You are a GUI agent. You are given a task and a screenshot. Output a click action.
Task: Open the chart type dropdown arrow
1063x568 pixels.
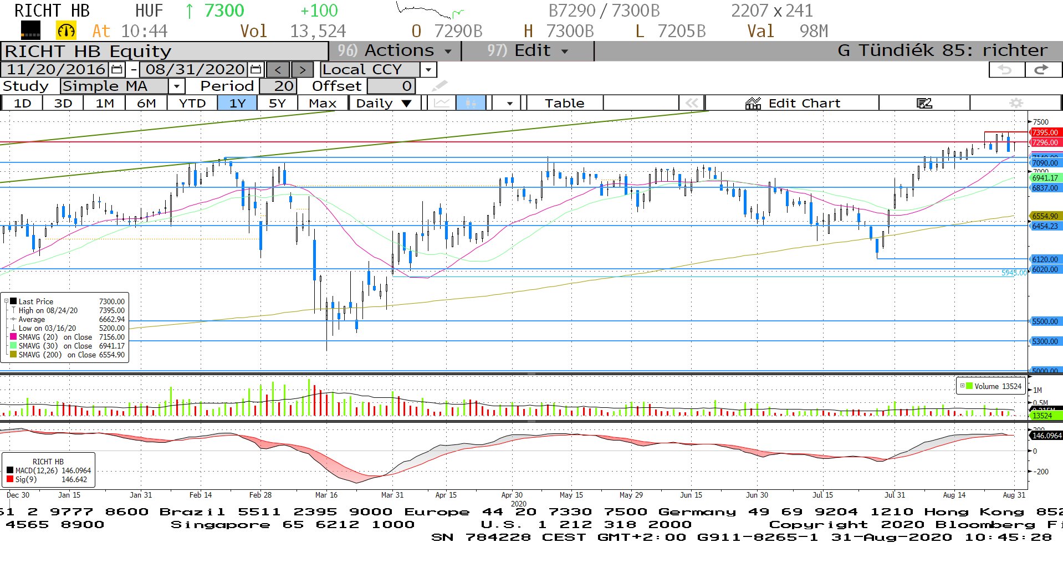pyautogui.click(x=509, y=103)
